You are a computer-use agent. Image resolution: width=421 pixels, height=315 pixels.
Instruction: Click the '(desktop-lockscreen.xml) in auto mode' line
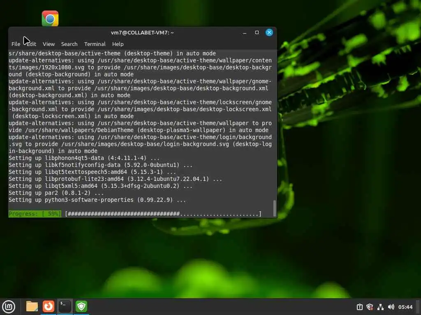click(x=73, y=116)
